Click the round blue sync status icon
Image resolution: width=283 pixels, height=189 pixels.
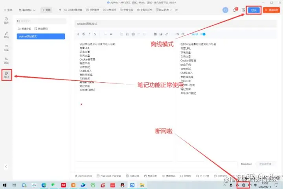click(225, 10)
